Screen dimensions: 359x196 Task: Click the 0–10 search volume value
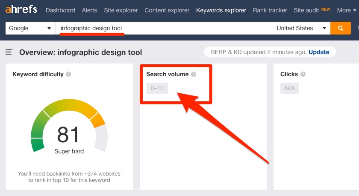(157, 88)
